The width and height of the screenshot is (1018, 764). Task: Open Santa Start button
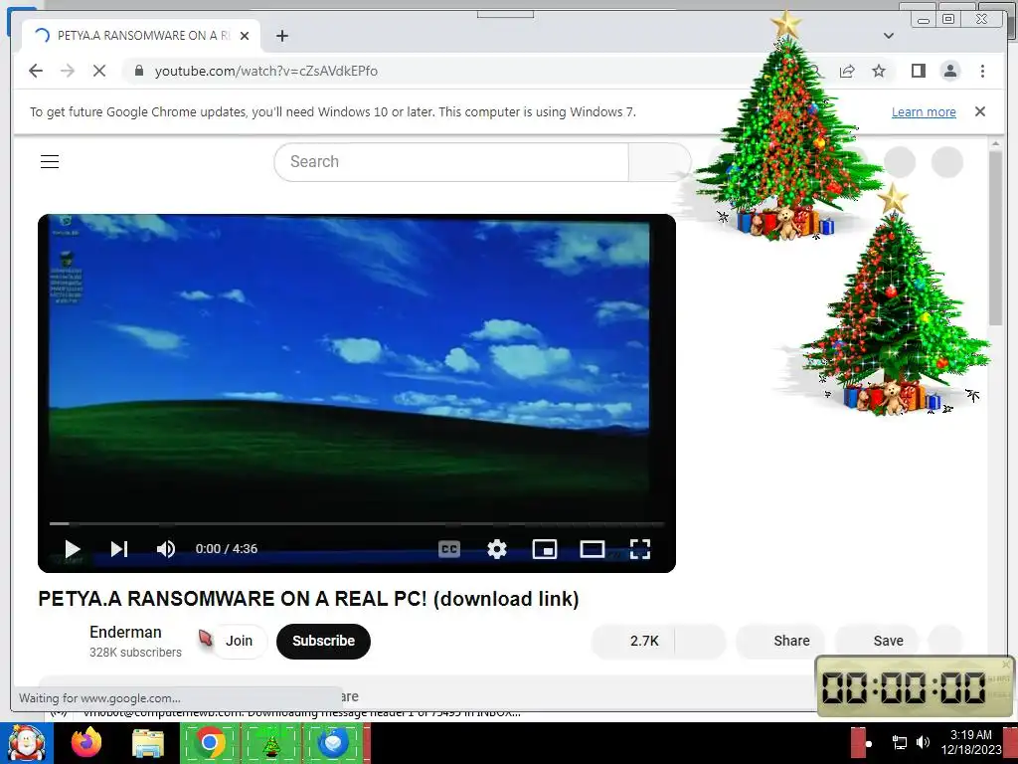(26, 743)
